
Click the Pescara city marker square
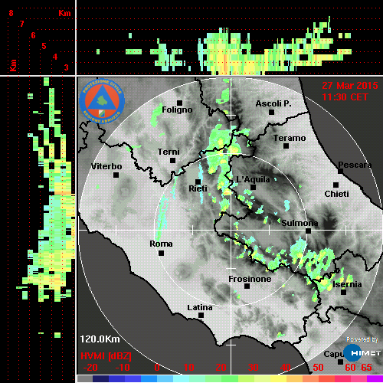tap(341, 172)
